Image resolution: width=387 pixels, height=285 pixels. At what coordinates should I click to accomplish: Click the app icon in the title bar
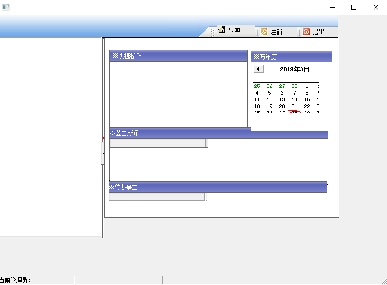pos(6,7)
